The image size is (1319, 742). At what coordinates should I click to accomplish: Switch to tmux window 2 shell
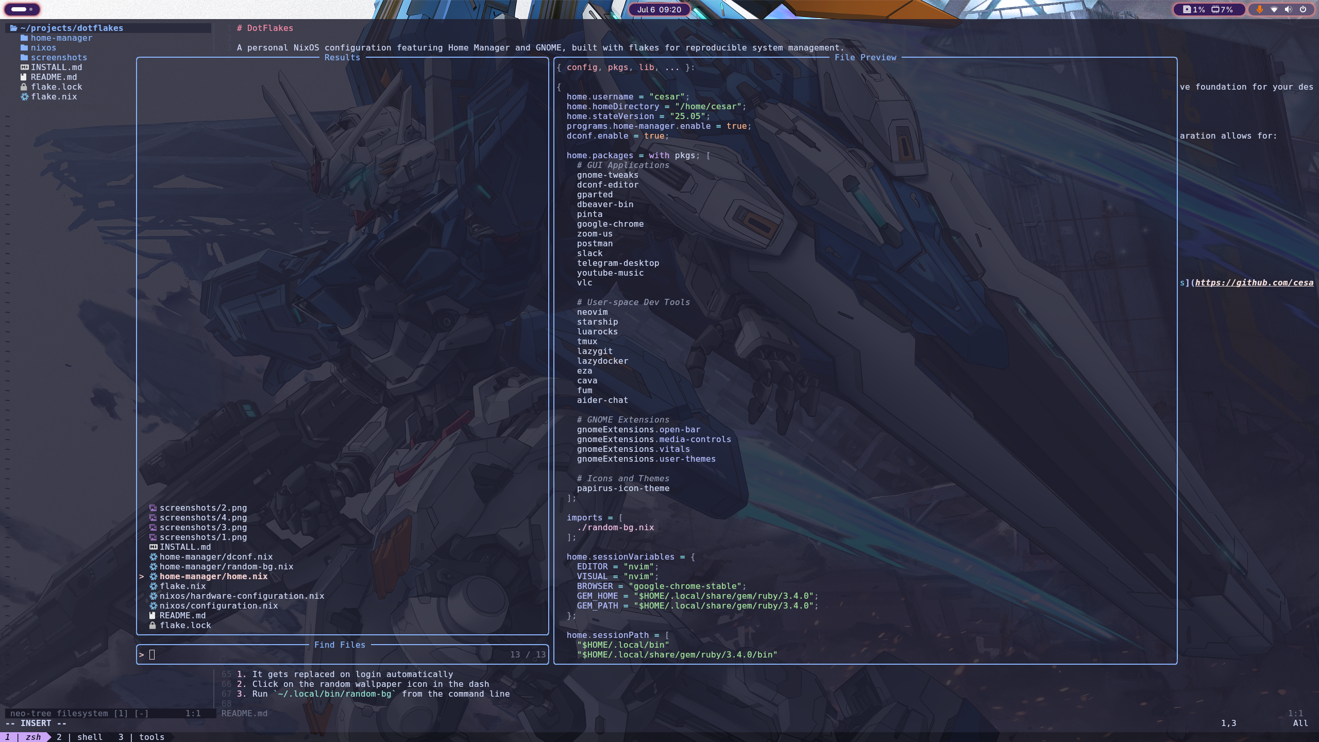tap(80, 737)
